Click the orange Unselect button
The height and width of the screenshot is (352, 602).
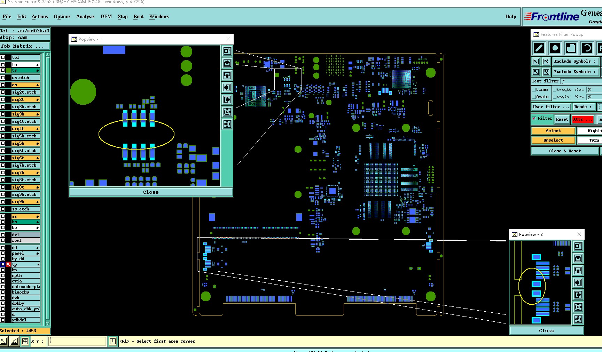(x=553, y=140)
